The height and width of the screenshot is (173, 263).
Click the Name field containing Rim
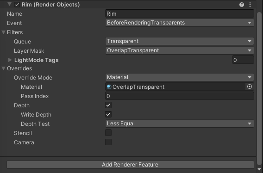tap(180, 13)
